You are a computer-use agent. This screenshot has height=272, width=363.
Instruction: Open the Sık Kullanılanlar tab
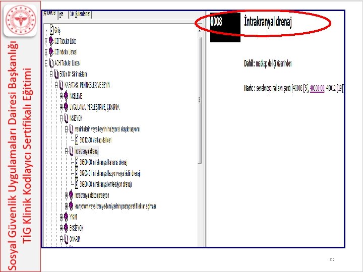(80, 14)
